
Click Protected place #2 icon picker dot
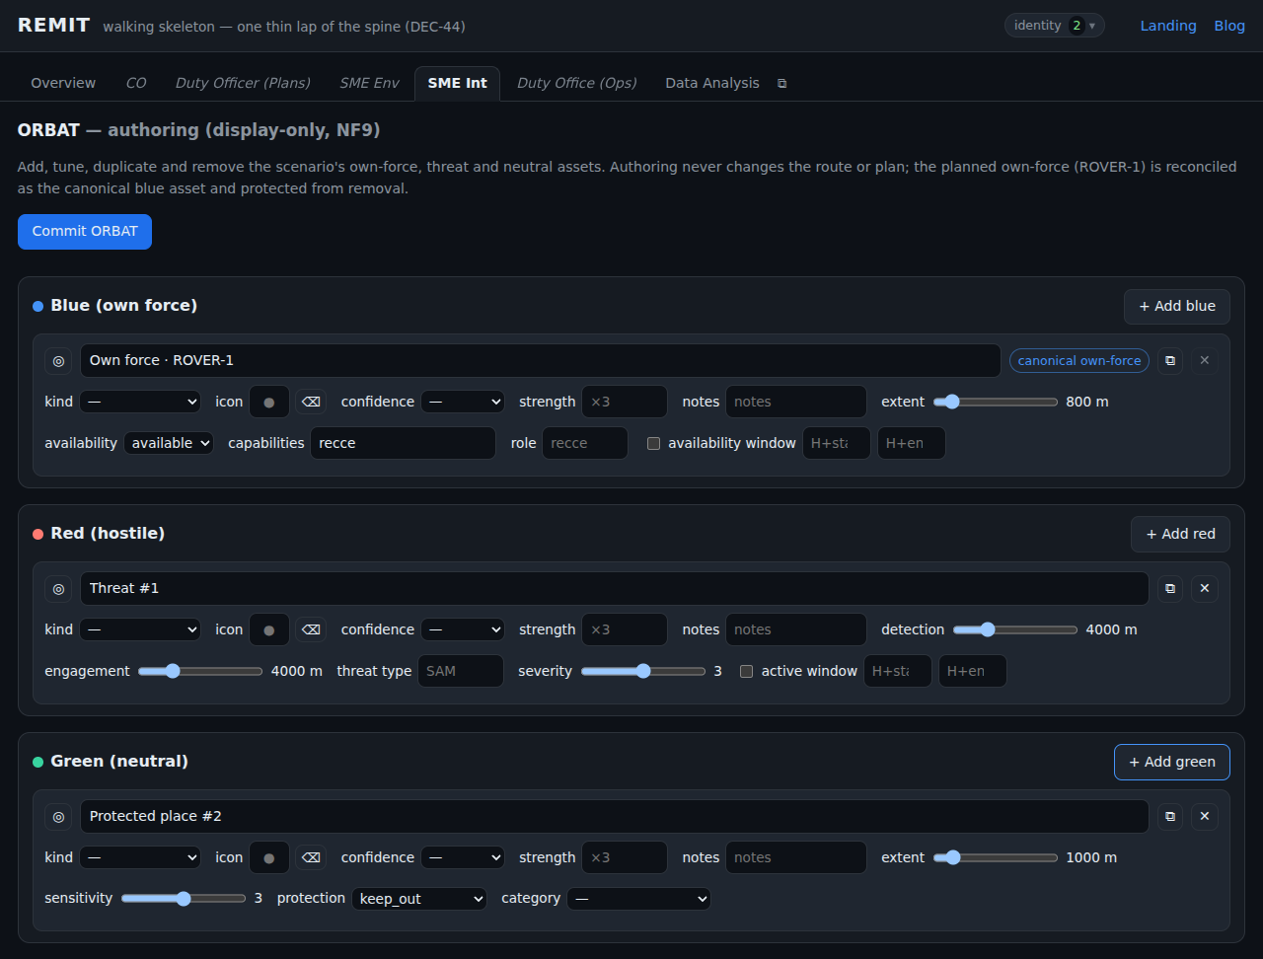pos(269,858)
